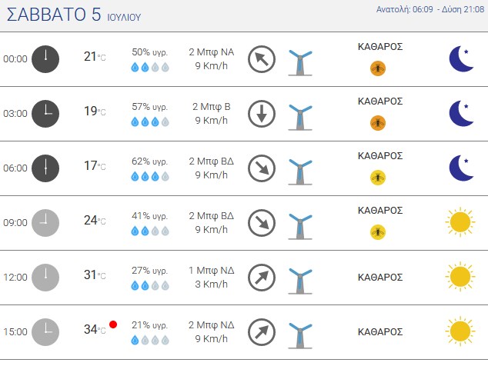The width and height of the screenshot is (488, 366).
Task: Click the orange mosquito icon at 00:00
Action: (x=378, y=68)
